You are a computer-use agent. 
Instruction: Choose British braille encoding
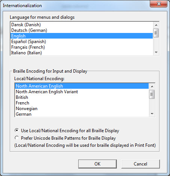point(82,97)
